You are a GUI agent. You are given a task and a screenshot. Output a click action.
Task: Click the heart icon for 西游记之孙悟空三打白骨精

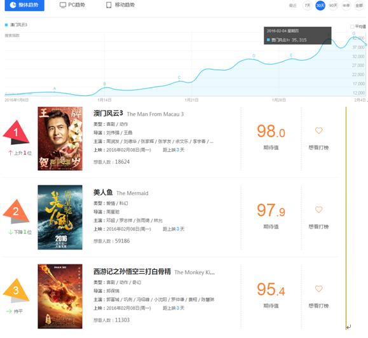click(318, 288)
